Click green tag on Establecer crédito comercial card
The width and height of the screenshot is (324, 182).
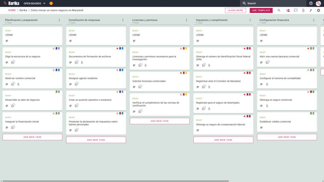(311, 113)
